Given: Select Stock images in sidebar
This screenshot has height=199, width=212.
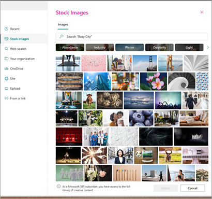Looking at the screenshot, I should coord(24,39).
